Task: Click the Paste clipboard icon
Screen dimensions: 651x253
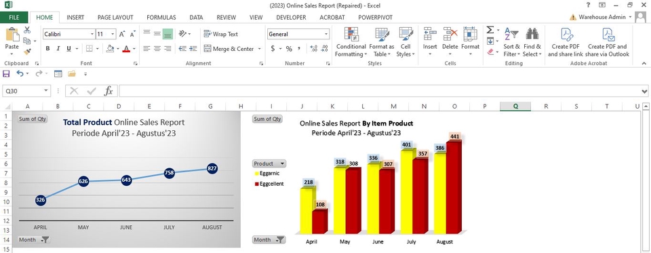Action: tap(12, 35)
